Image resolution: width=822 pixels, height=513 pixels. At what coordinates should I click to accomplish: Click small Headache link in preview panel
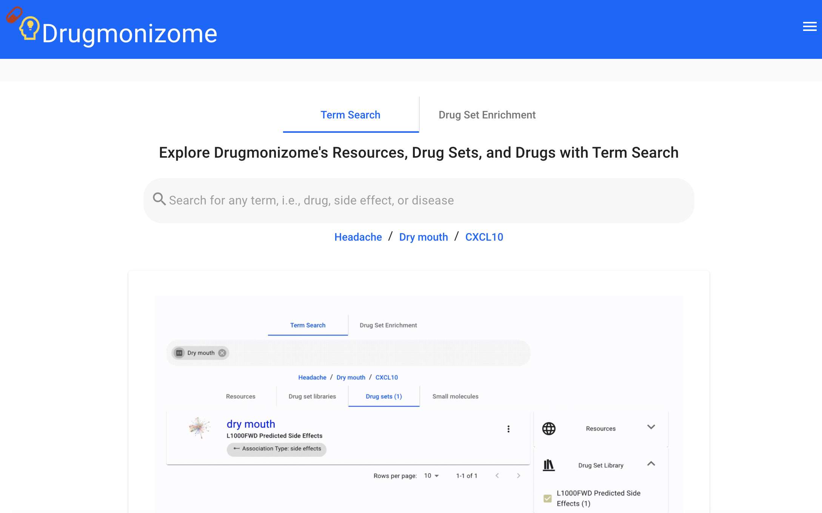(312, 377)
